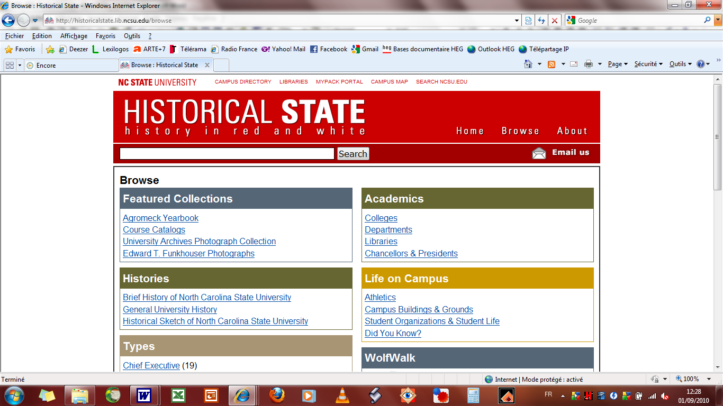Open the Télépartage IP bookmark
Screen dimensions: 723x406
pos(544,49)
